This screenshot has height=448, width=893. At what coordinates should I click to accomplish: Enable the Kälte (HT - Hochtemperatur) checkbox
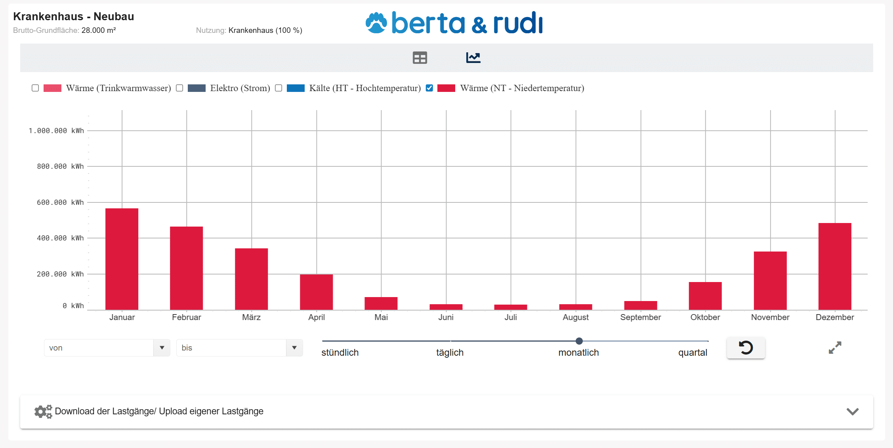pyautogui.click(x=279, y=88)
